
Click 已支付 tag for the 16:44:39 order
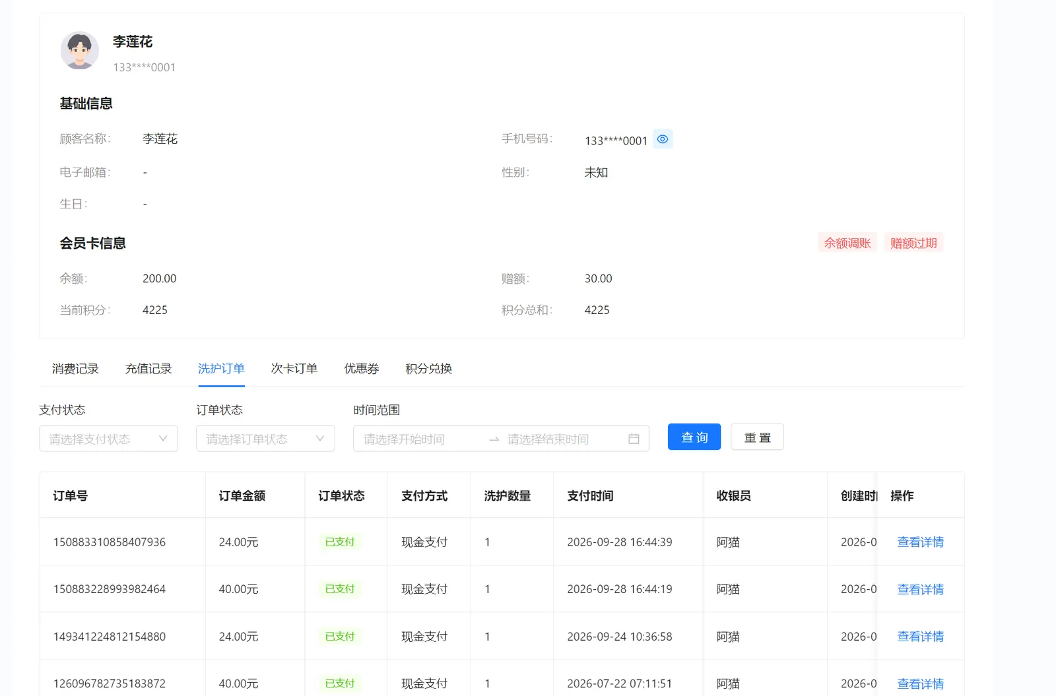[x=340, y=542]
